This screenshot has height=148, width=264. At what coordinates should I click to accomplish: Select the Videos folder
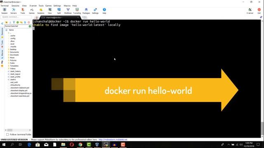coord(12,69)
